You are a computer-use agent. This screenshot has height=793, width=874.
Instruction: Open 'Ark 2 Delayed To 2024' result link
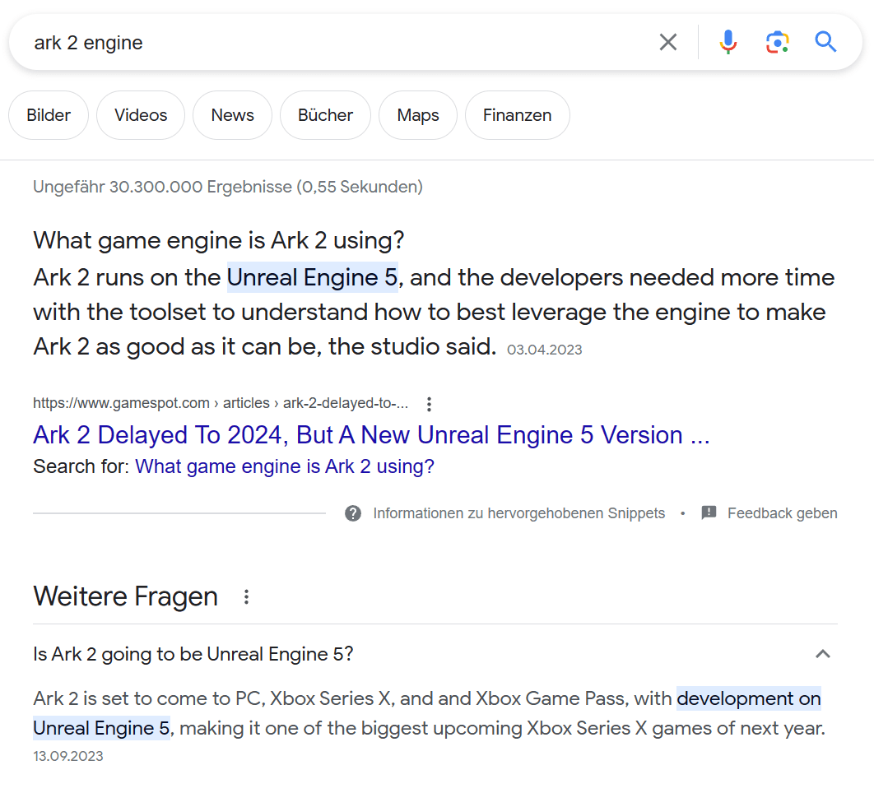click(x=371, y=435)
